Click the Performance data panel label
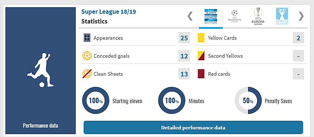This screenshot has height=137, width=314. (41, 125)
